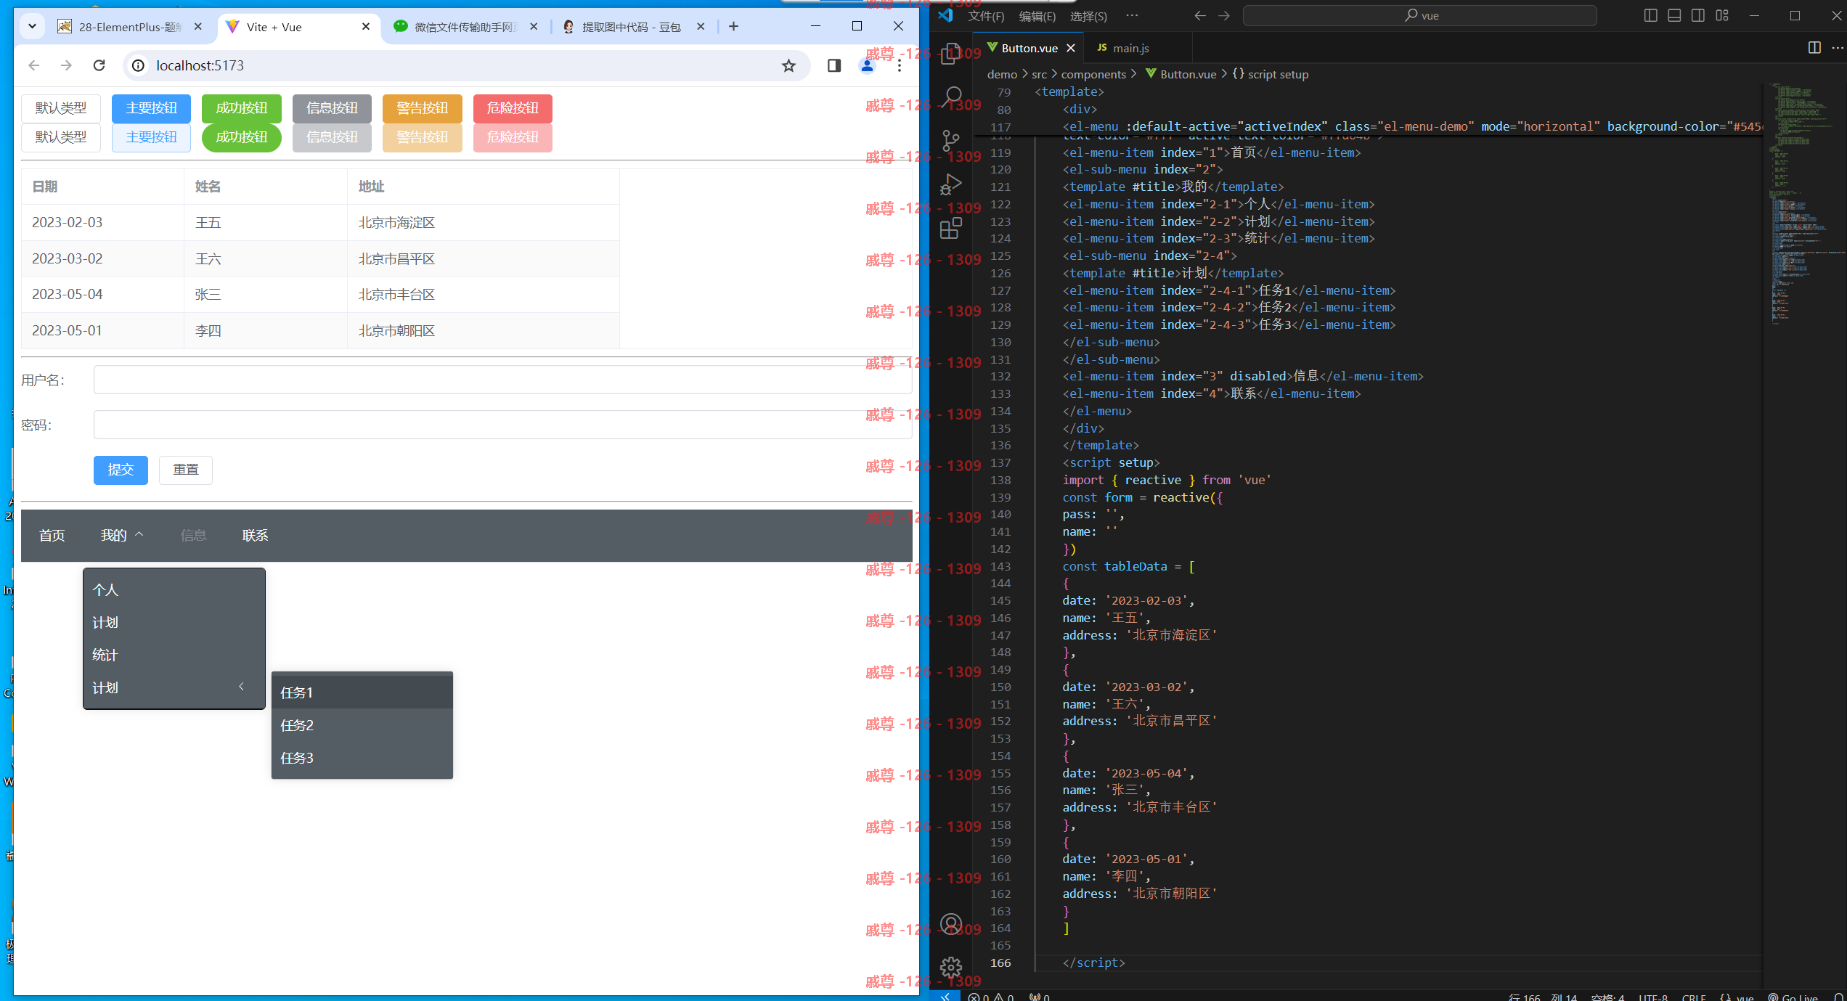
Task: Click the solid gray 信息按钮 button
Action: point(332,108)
